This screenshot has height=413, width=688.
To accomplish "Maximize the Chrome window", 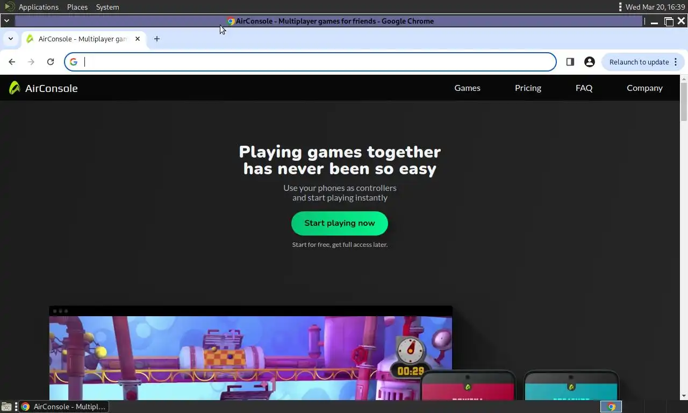I will point(669,22).
